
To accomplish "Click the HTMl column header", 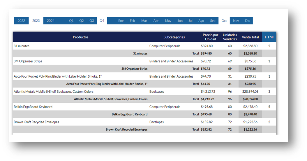I will (x=269, y=37).
